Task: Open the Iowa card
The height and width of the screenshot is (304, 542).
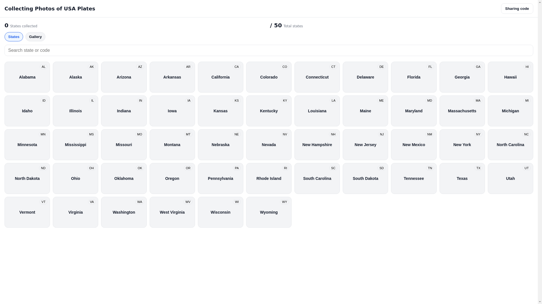Action: [172, 111]
